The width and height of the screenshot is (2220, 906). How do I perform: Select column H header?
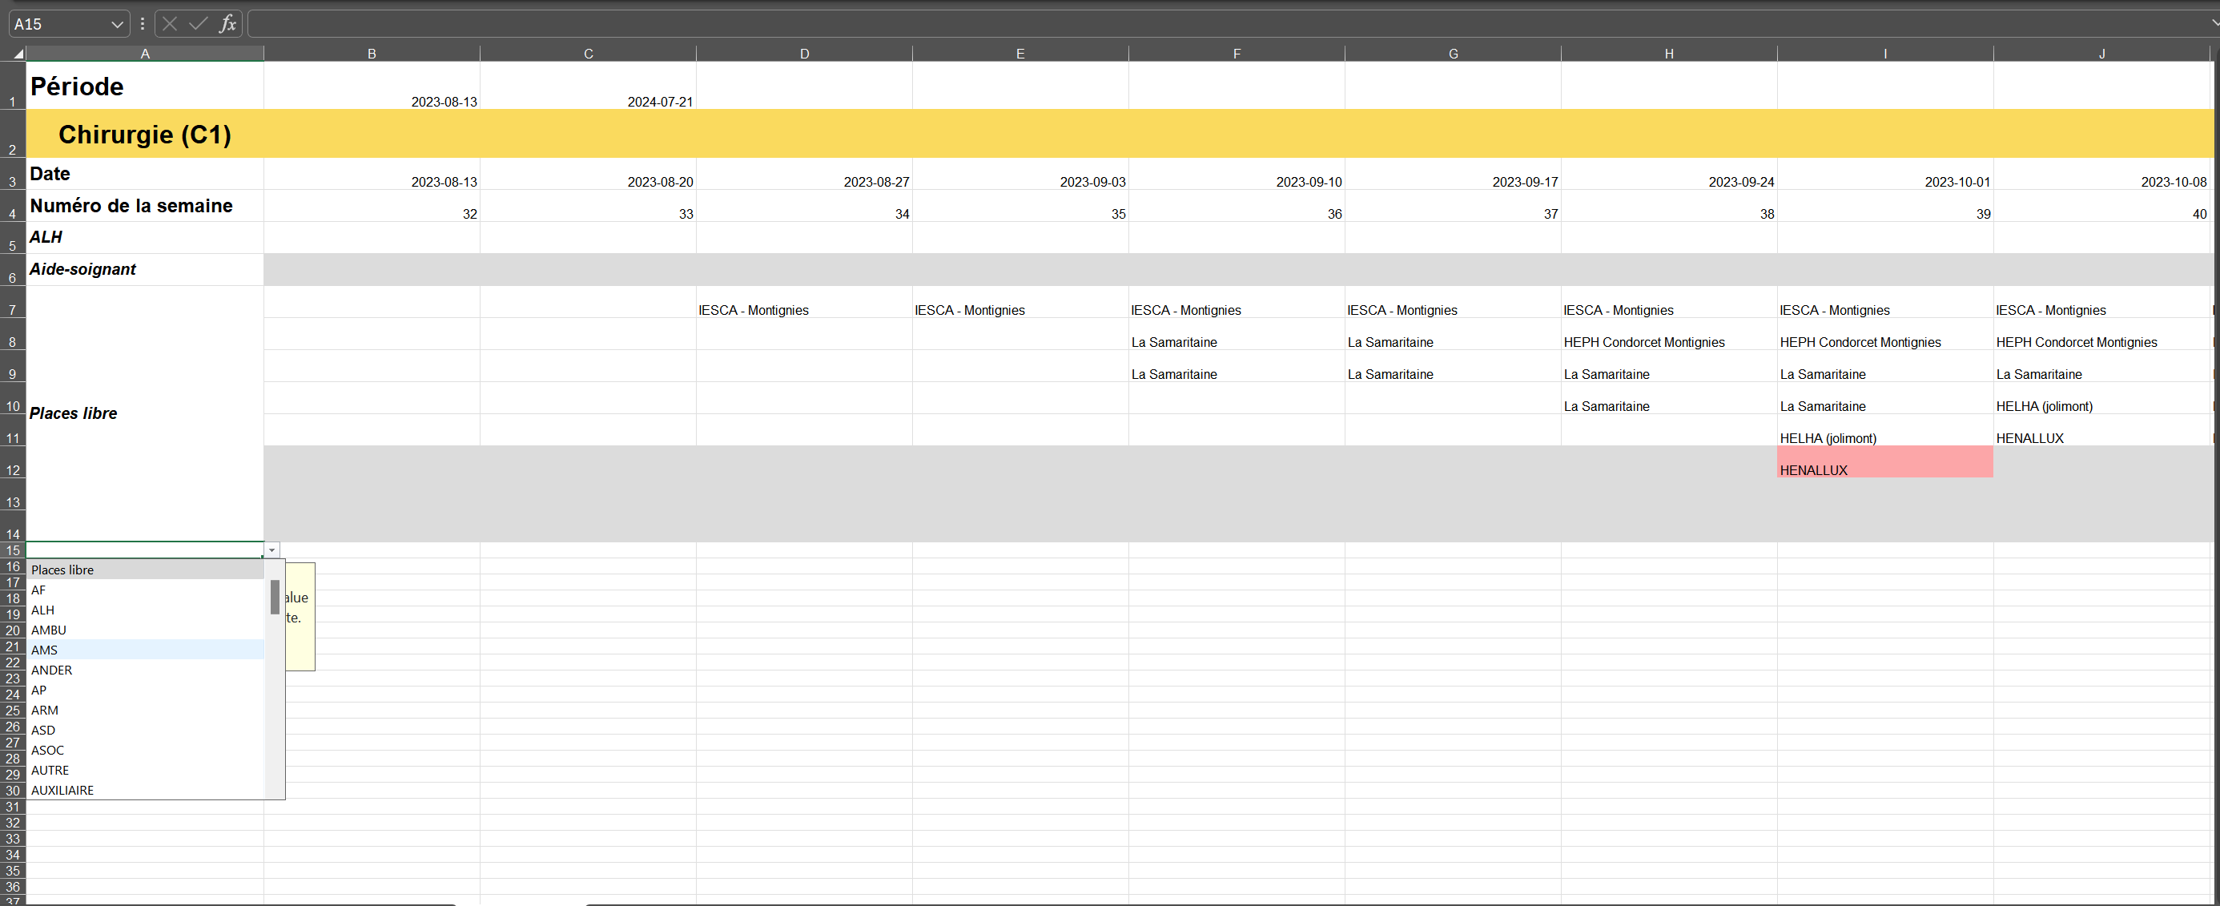[1669, 54]
